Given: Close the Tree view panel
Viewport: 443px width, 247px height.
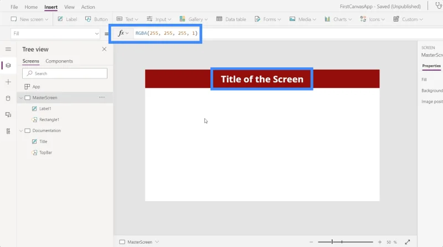Looking at the screenshot, I should tap(104, 49).
